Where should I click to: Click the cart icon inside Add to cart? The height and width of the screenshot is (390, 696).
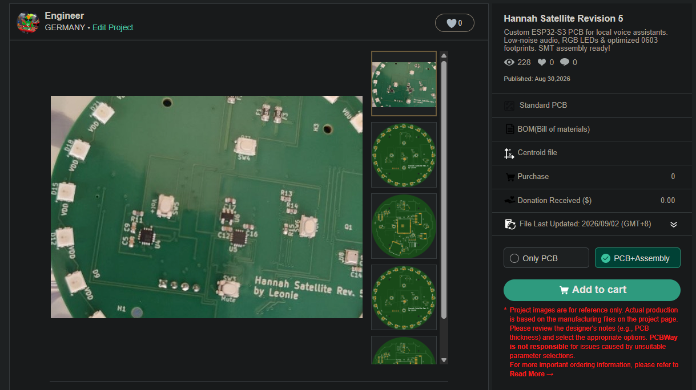pos(564,290)
